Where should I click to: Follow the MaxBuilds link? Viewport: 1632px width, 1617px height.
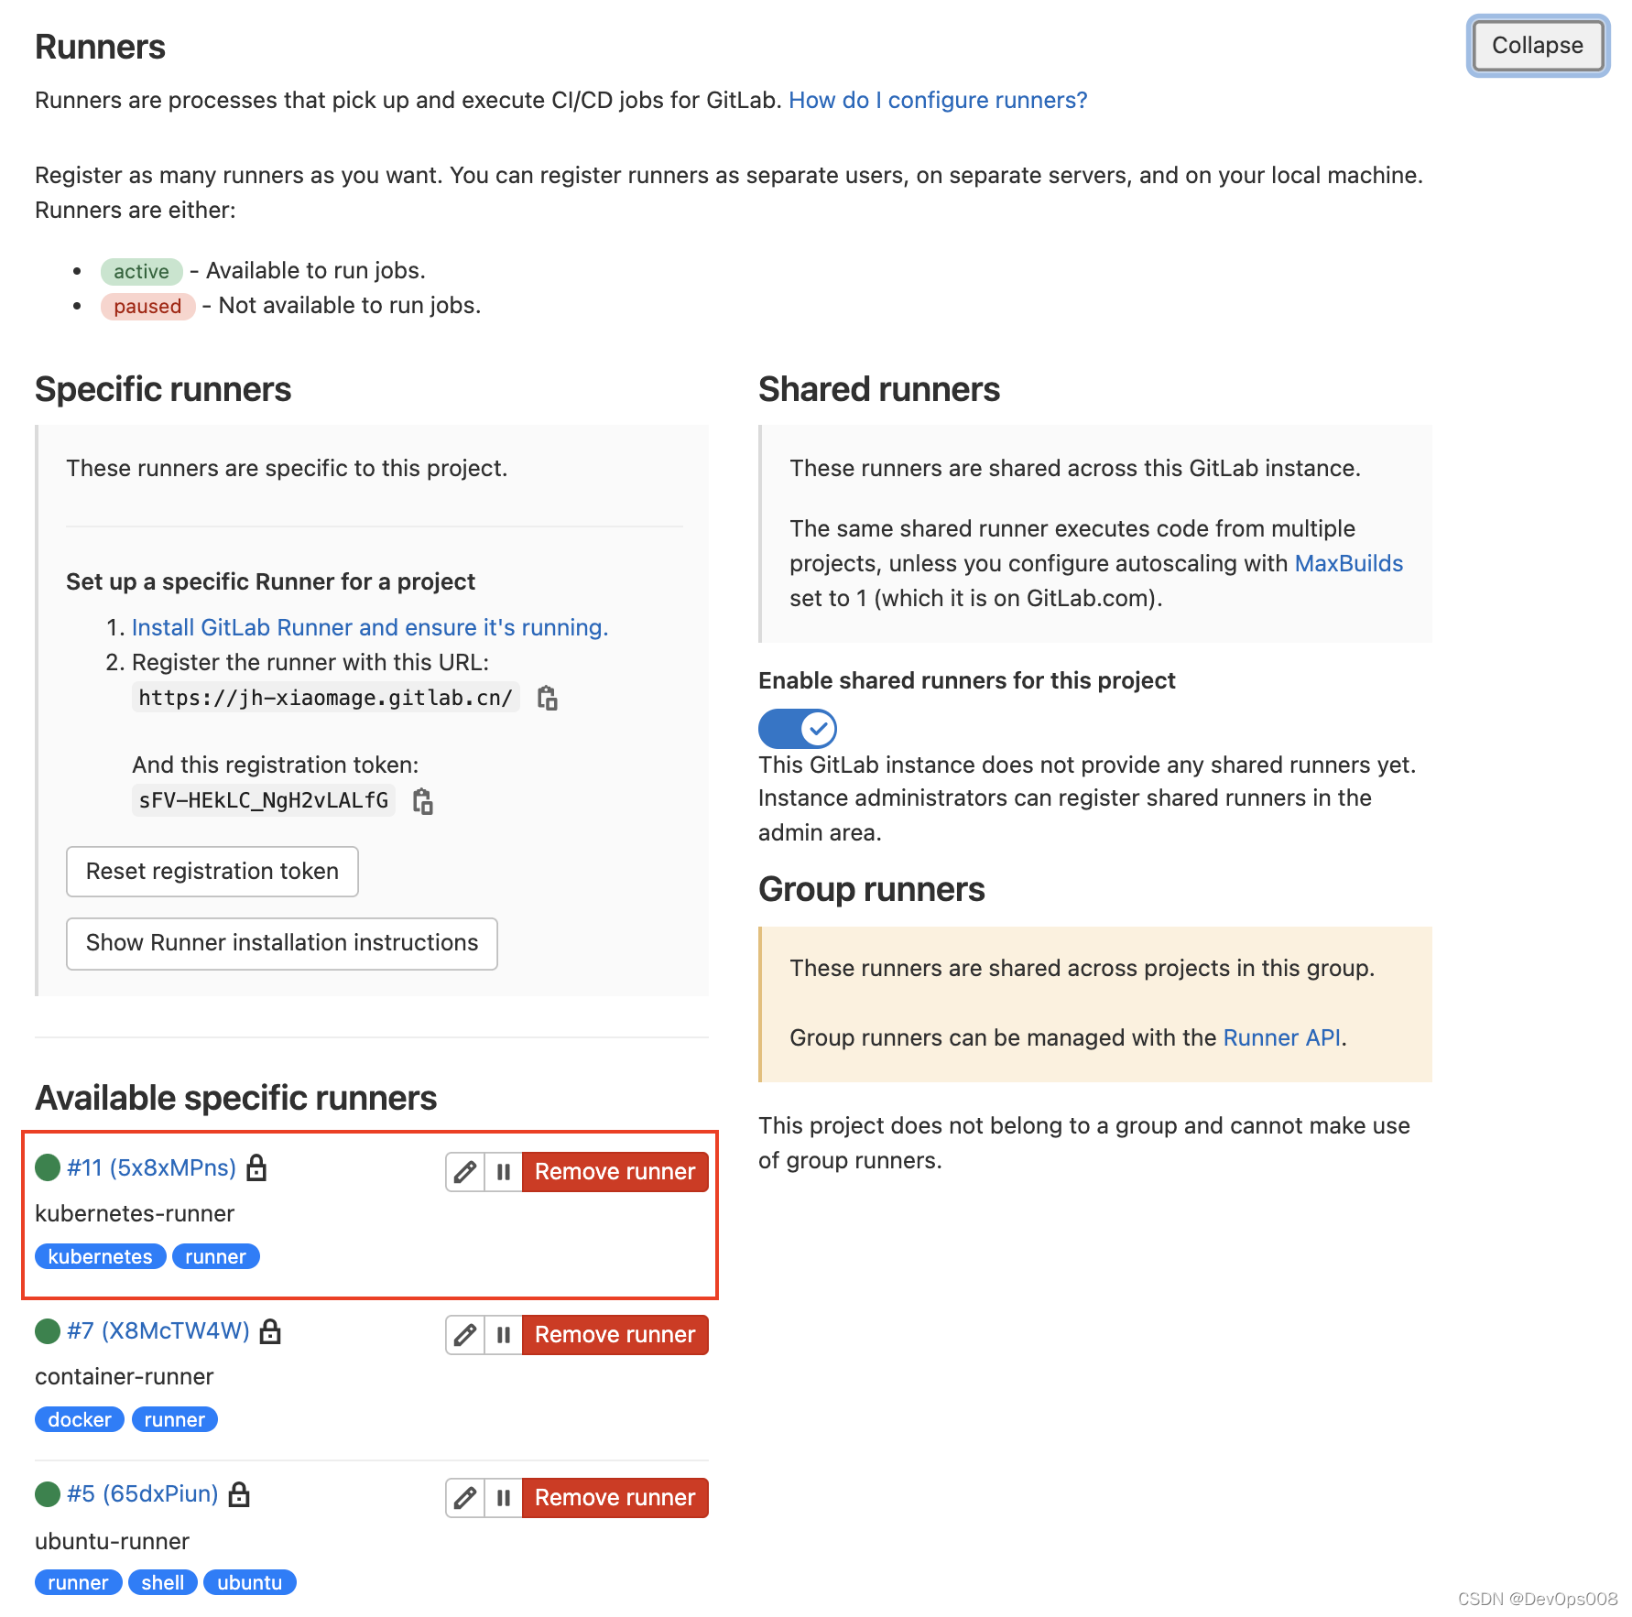[1348, 563]
